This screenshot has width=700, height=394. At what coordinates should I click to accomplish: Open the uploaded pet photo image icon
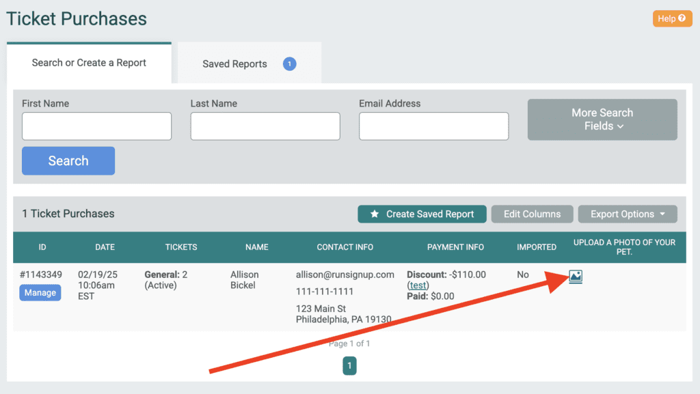(576, 277)
